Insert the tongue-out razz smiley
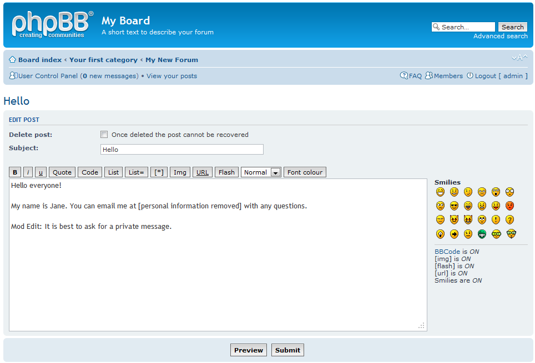The height and width of the screenshot is (363, 535). pos(496,206)
